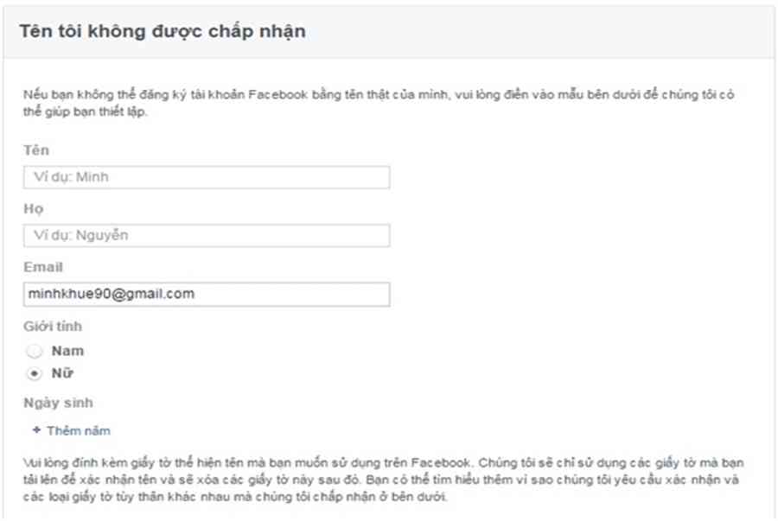The width and height of the screenshot is (778, 521).
Task: Click the "Tên" field label
Action: click(35, 151)
